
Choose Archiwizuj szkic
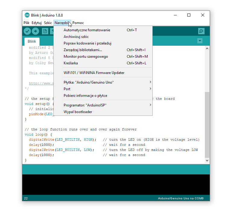click(103, 37)
